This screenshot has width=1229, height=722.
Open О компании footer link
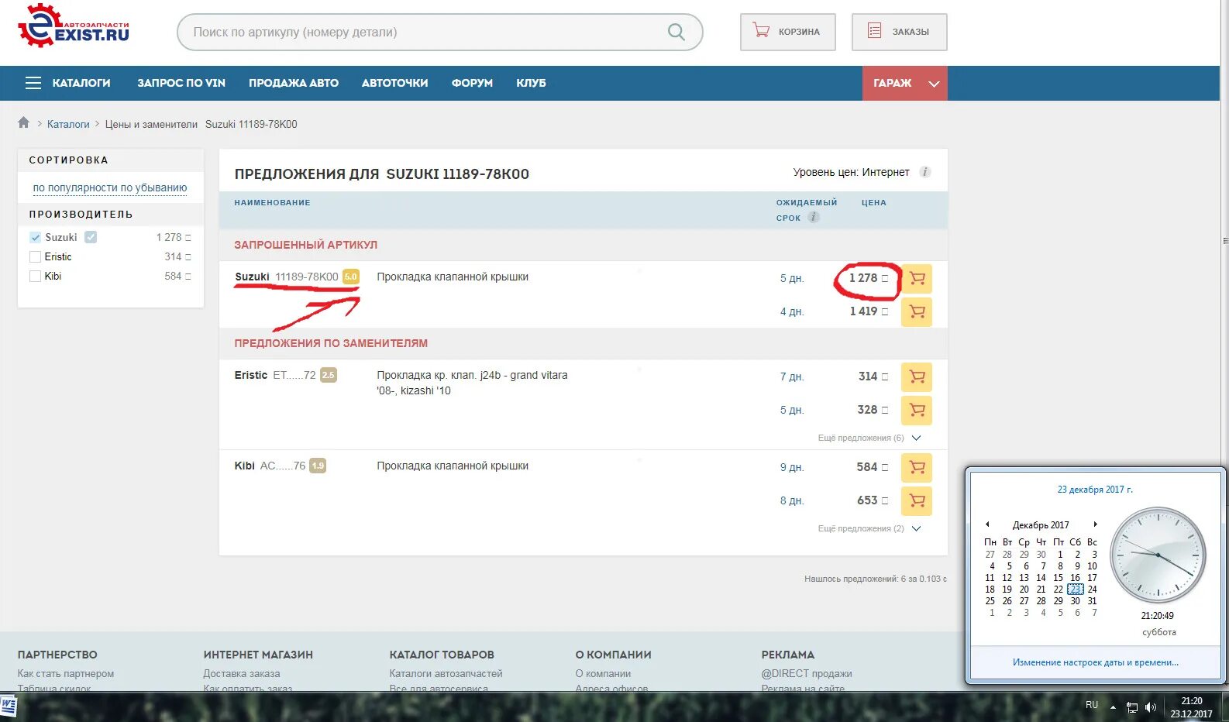click(603, 673)
